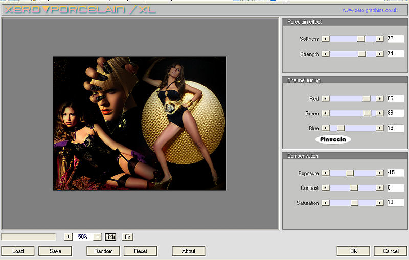Decrease Red channel with left arrow

click(x=325, y=98)
